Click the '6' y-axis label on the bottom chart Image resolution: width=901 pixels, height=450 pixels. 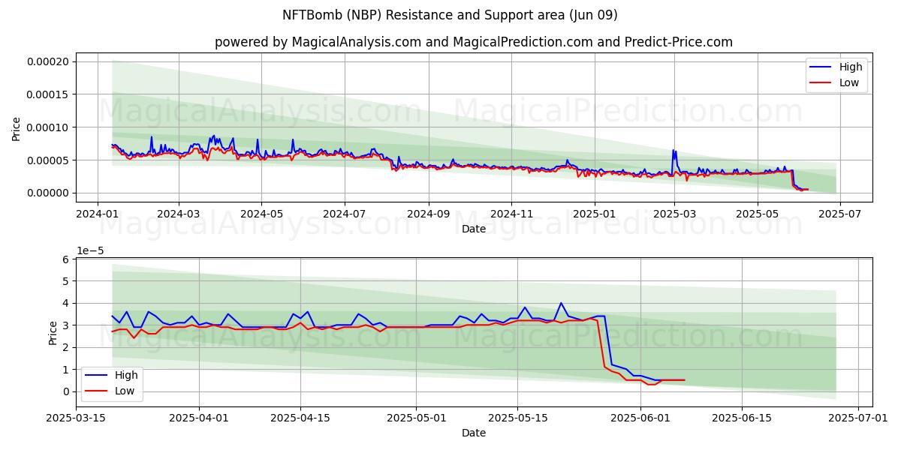(x=66, y=259)
